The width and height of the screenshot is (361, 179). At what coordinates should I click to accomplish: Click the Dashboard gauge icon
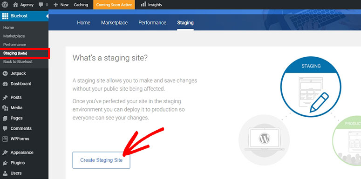[5, 84]
